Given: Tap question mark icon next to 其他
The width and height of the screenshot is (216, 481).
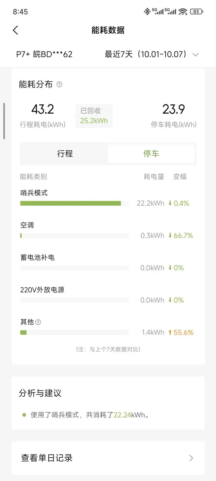Looking at the screenshot, I should [x=38, y=322].
